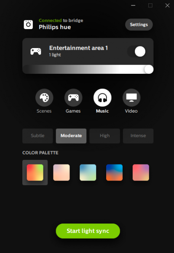Select the red-green-yellow color palette
Screen dimensions: 174x253
35,172
